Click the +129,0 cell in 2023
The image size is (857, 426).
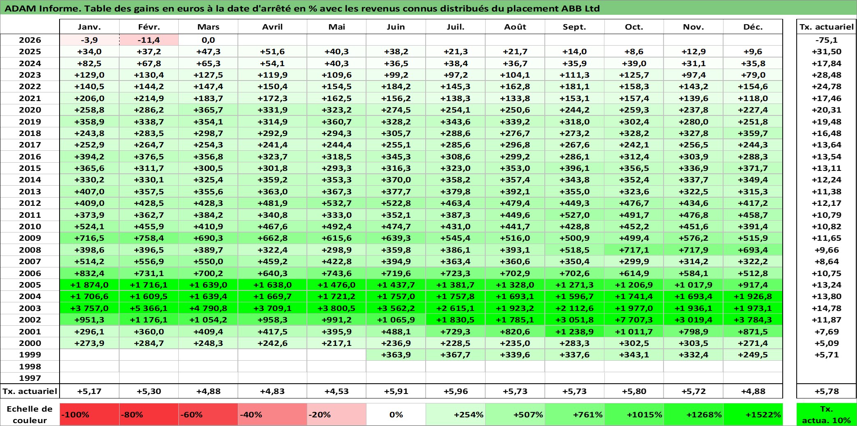click(89, 75)
